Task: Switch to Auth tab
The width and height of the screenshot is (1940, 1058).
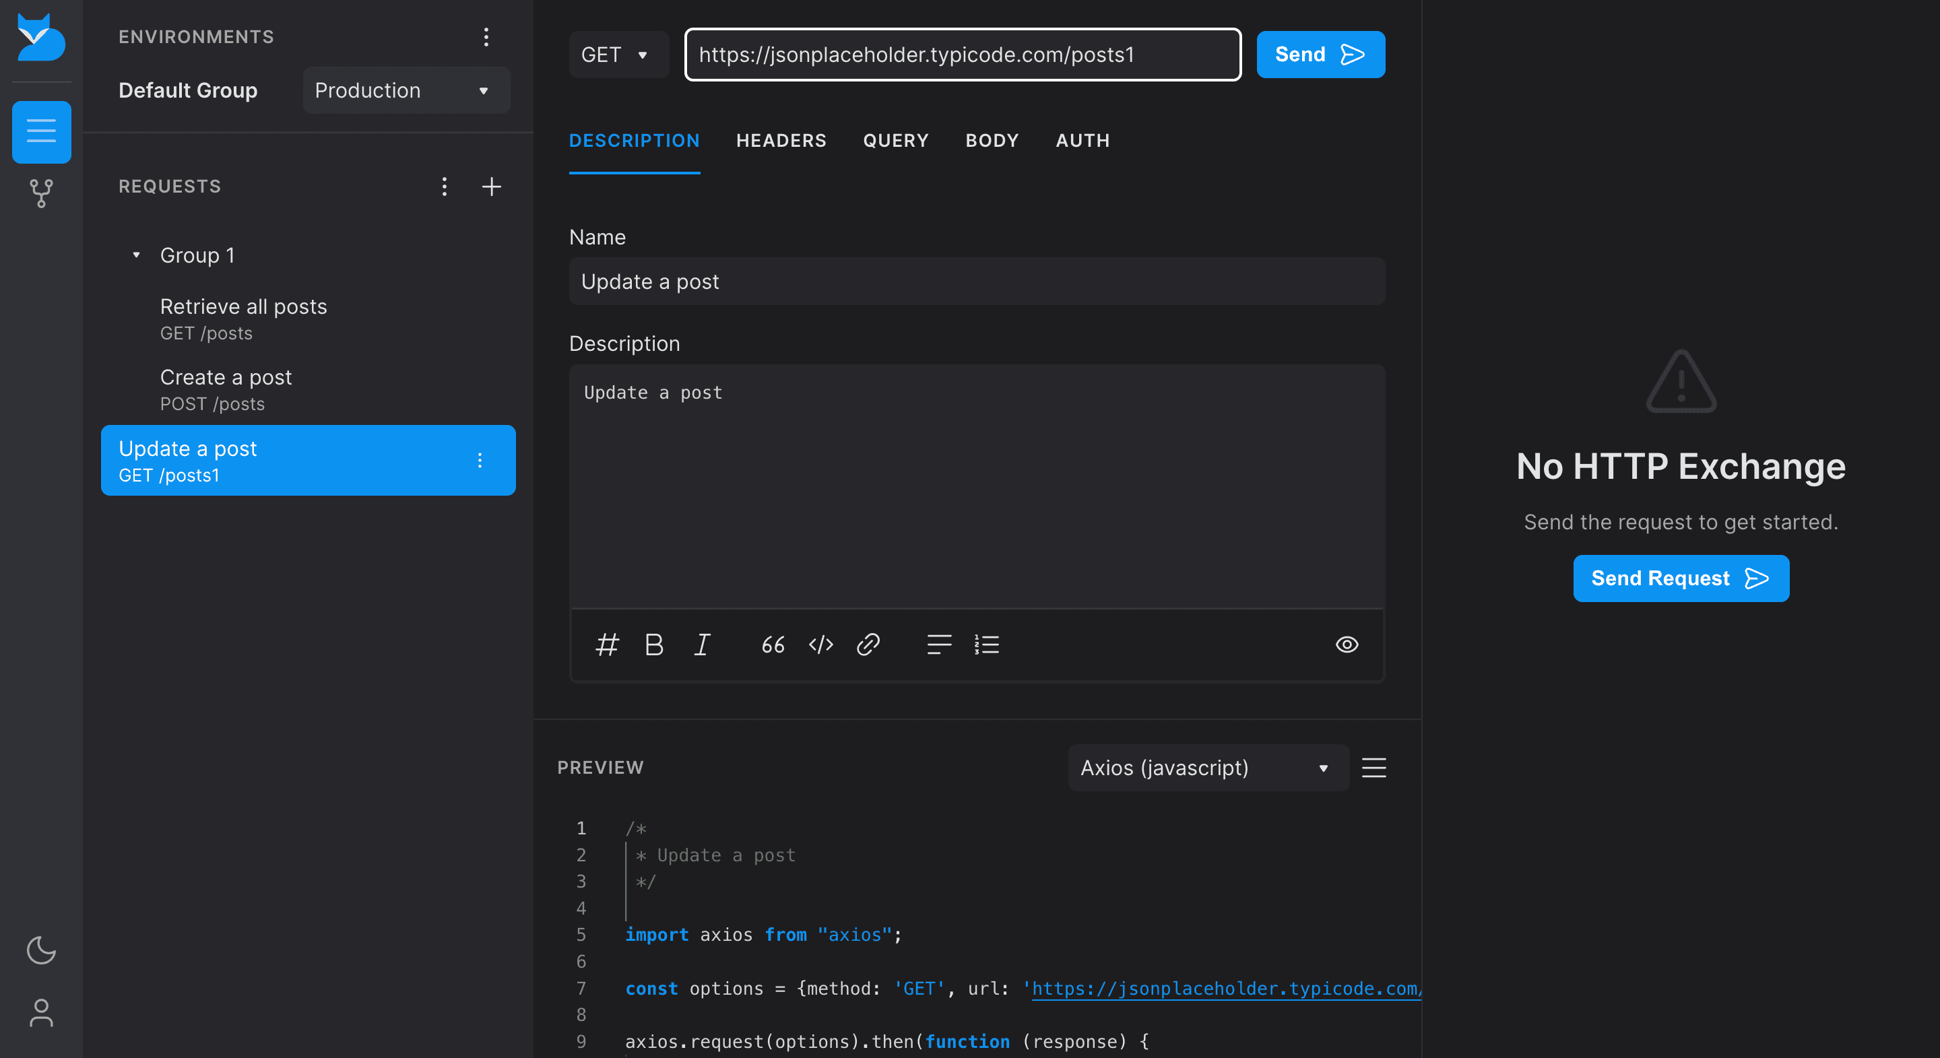Action: click(1082, 141)
